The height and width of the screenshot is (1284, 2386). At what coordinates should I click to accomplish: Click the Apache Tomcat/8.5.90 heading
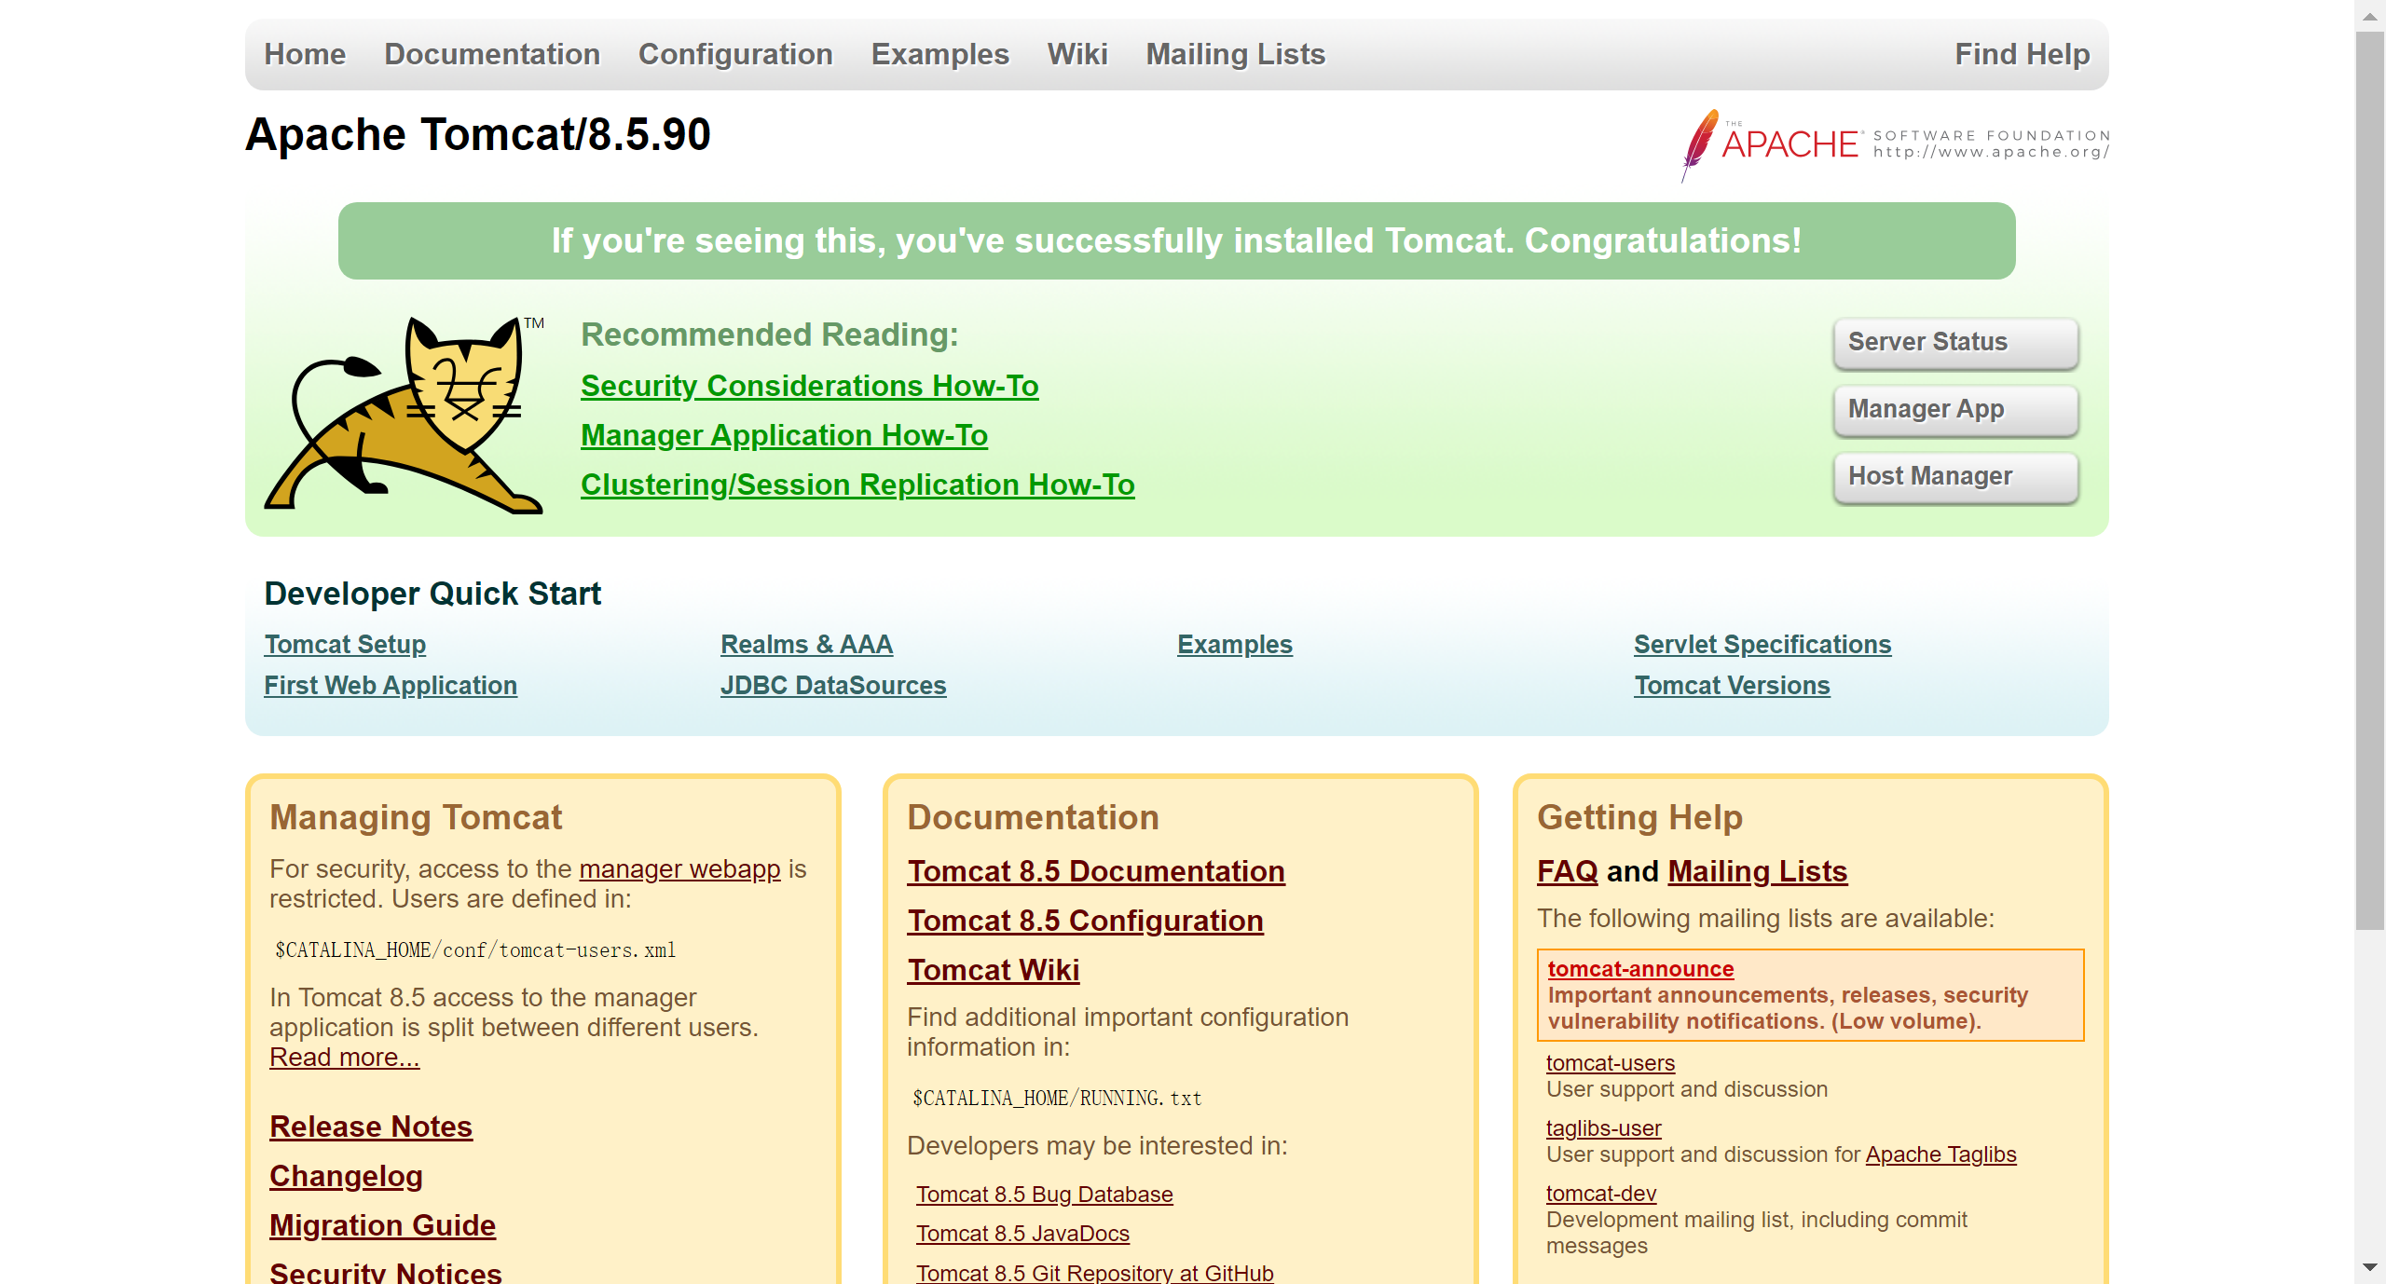(477, 134)
